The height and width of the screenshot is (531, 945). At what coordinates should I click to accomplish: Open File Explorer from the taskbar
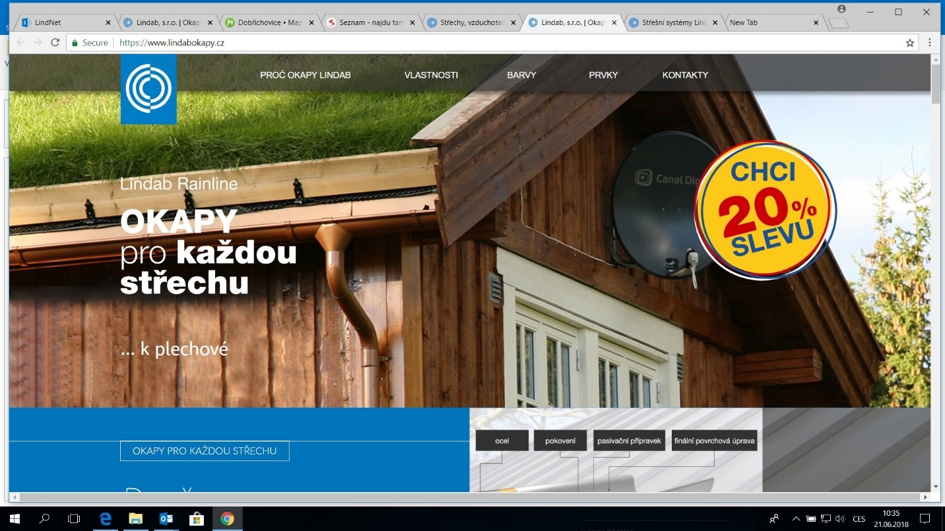pyautogui.click(x=135, y=519)
